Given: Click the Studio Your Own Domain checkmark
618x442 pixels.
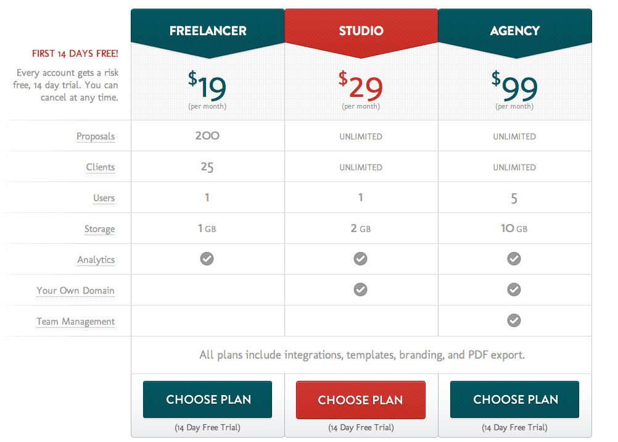Looking at the screenshot, I should [x=360, y=290].
